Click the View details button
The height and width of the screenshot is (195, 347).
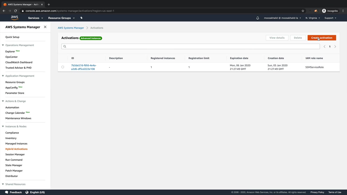277,38
